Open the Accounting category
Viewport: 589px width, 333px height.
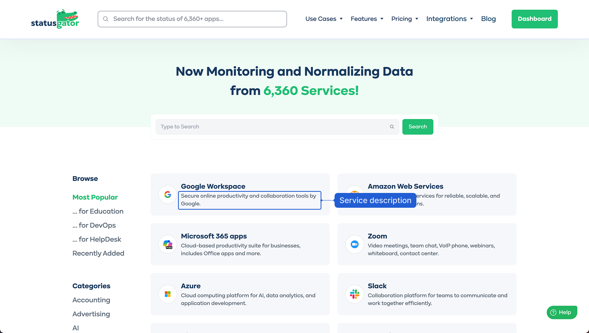(91, 300)
